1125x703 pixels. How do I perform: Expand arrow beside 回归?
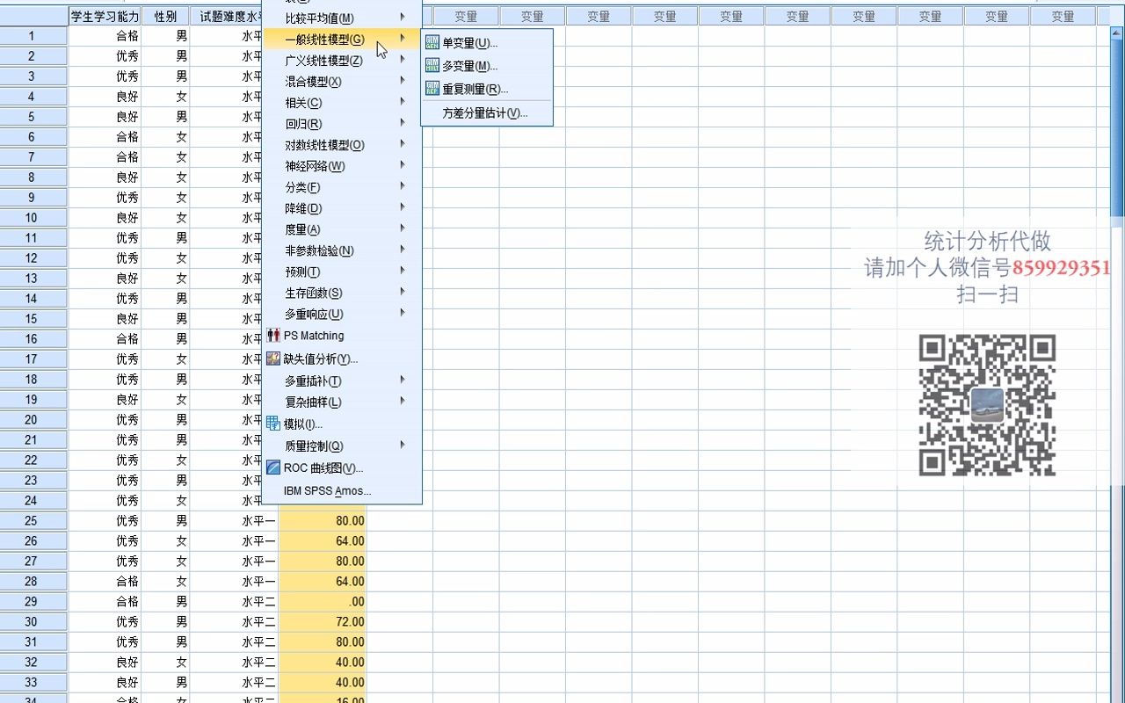point(403,122)
